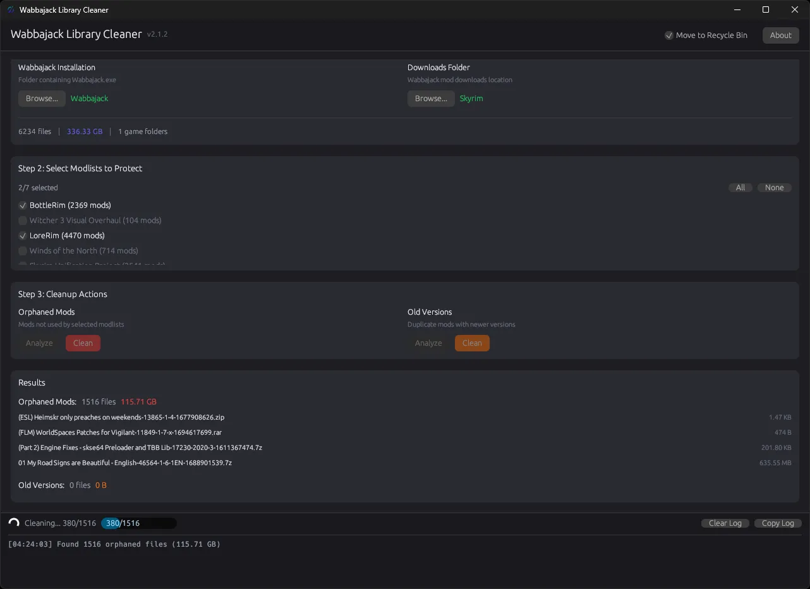The width and height of the screenshot is (810, 589).
Task: Analyze duplicate old versions
Action: coord(428,343)
